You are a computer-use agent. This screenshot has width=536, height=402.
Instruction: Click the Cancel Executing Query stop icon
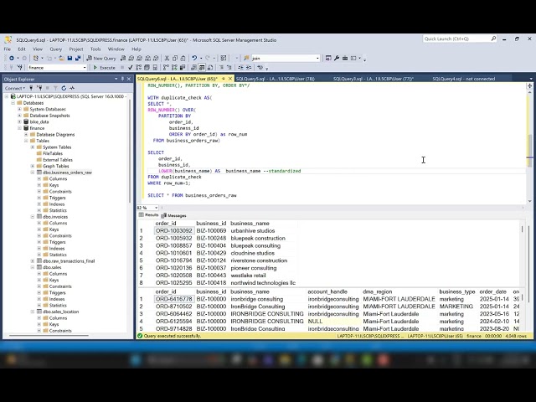[122, 68]
